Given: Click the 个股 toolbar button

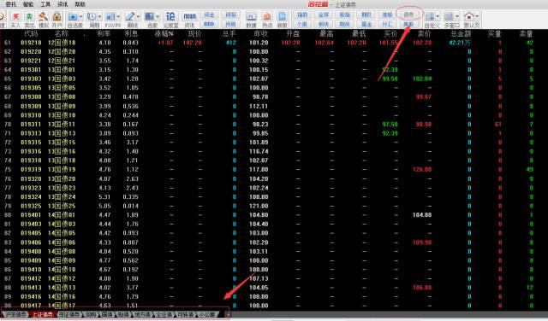Looking at the screenshot, I should pos(302,24).
